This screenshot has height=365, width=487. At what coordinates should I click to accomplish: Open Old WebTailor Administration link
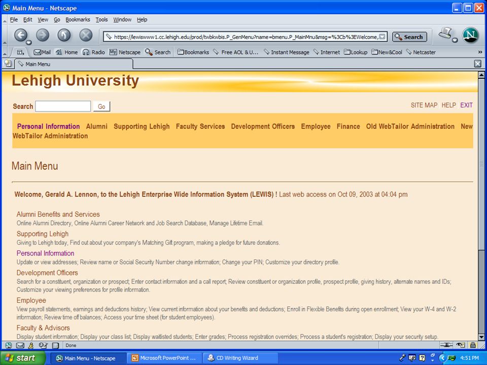coord(410,126)
